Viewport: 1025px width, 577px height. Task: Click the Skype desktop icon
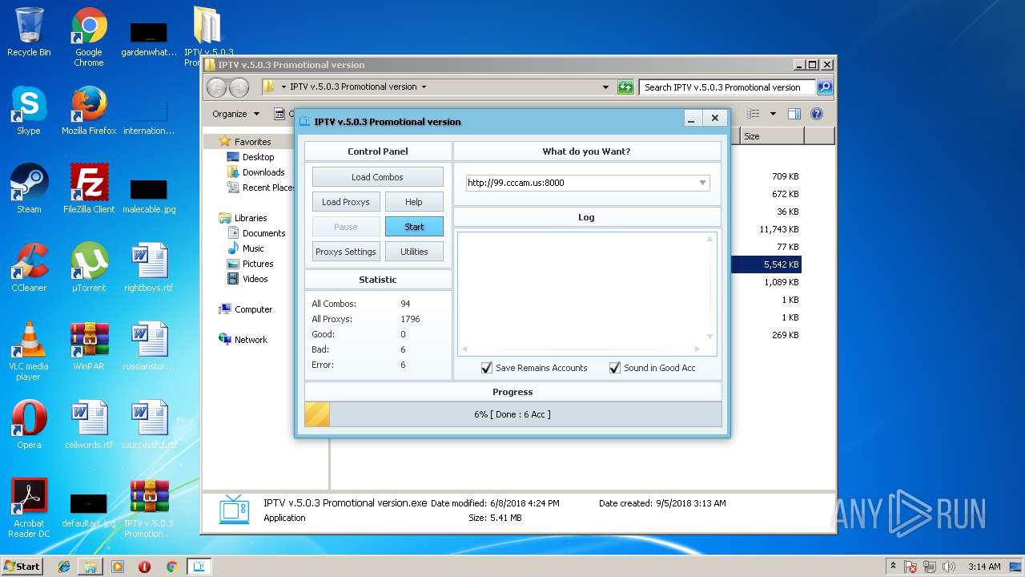coord(29,111)
